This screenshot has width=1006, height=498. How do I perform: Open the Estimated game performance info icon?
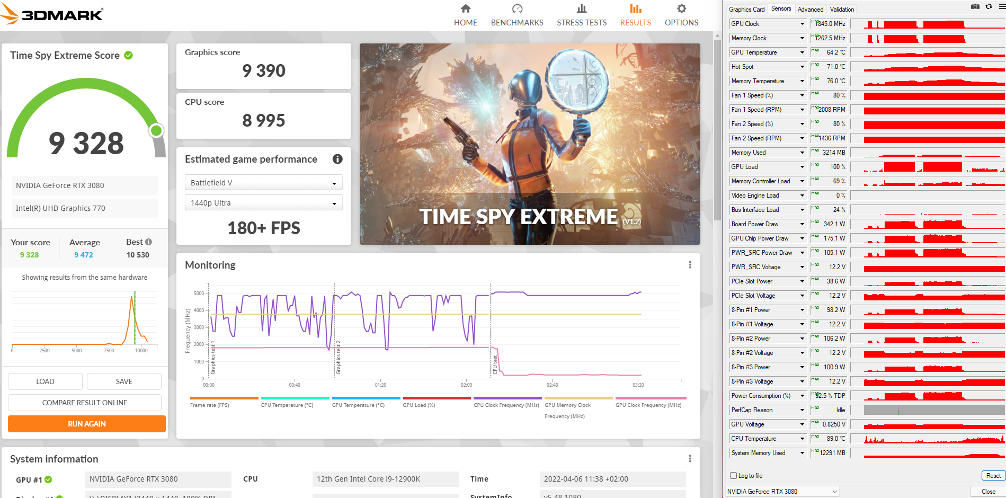pos(337,159)
